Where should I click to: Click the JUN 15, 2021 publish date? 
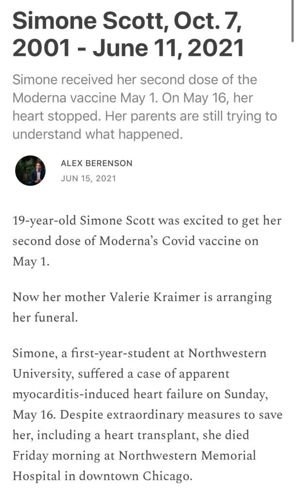[88, 179]
